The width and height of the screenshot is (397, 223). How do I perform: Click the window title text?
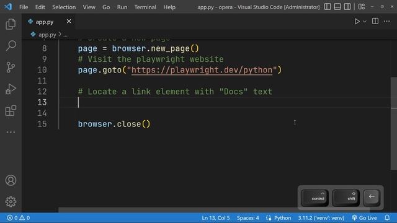pos(258,7)
